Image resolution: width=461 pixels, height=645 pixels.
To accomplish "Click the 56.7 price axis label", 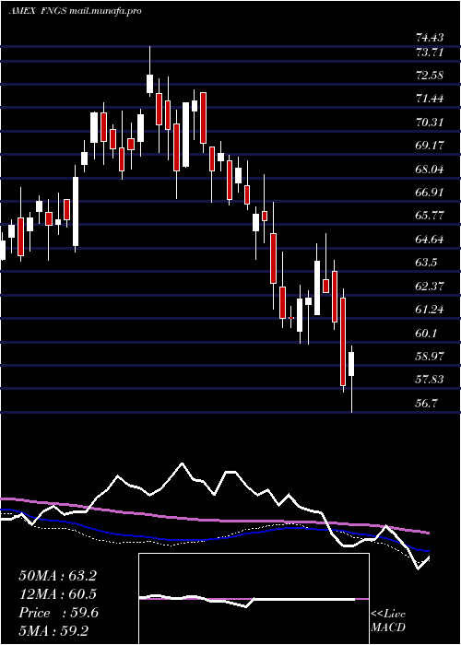I will click(427, 404).
